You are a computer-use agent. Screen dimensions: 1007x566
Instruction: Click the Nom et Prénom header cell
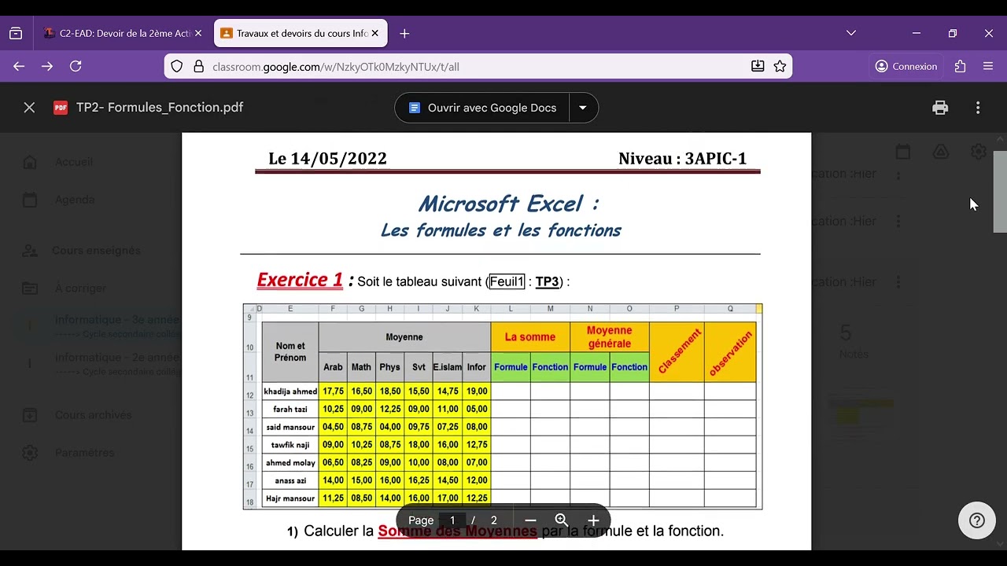coord(290,352)
